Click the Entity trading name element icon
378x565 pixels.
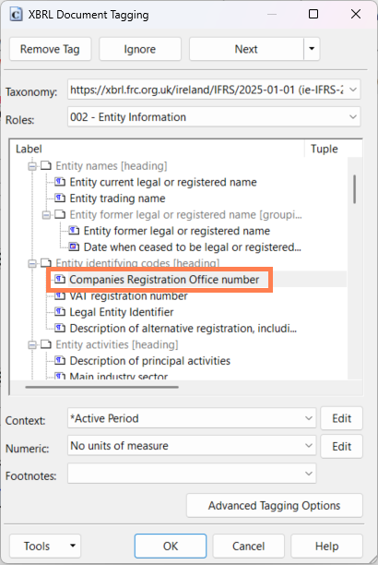[x=60, y=198]
